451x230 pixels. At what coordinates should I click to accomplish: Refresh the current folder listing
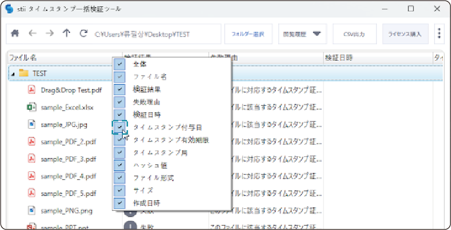(83, 34)
